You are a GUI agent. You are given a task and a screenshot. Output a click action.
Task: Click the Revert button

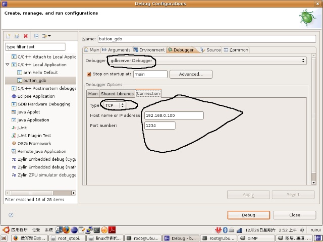tap(293, 195)
